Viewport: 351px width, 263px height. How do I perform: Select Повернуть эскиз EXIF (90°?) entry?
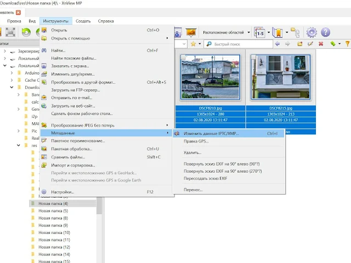(229, 164)
